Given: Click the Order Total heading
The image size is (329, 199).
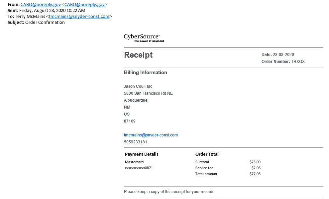Looking at the screenshot, I should (x=207, y=154).
